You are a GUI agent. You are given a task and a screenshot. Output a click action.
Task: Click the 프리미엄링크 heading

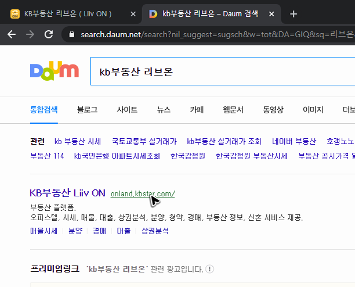55,269
